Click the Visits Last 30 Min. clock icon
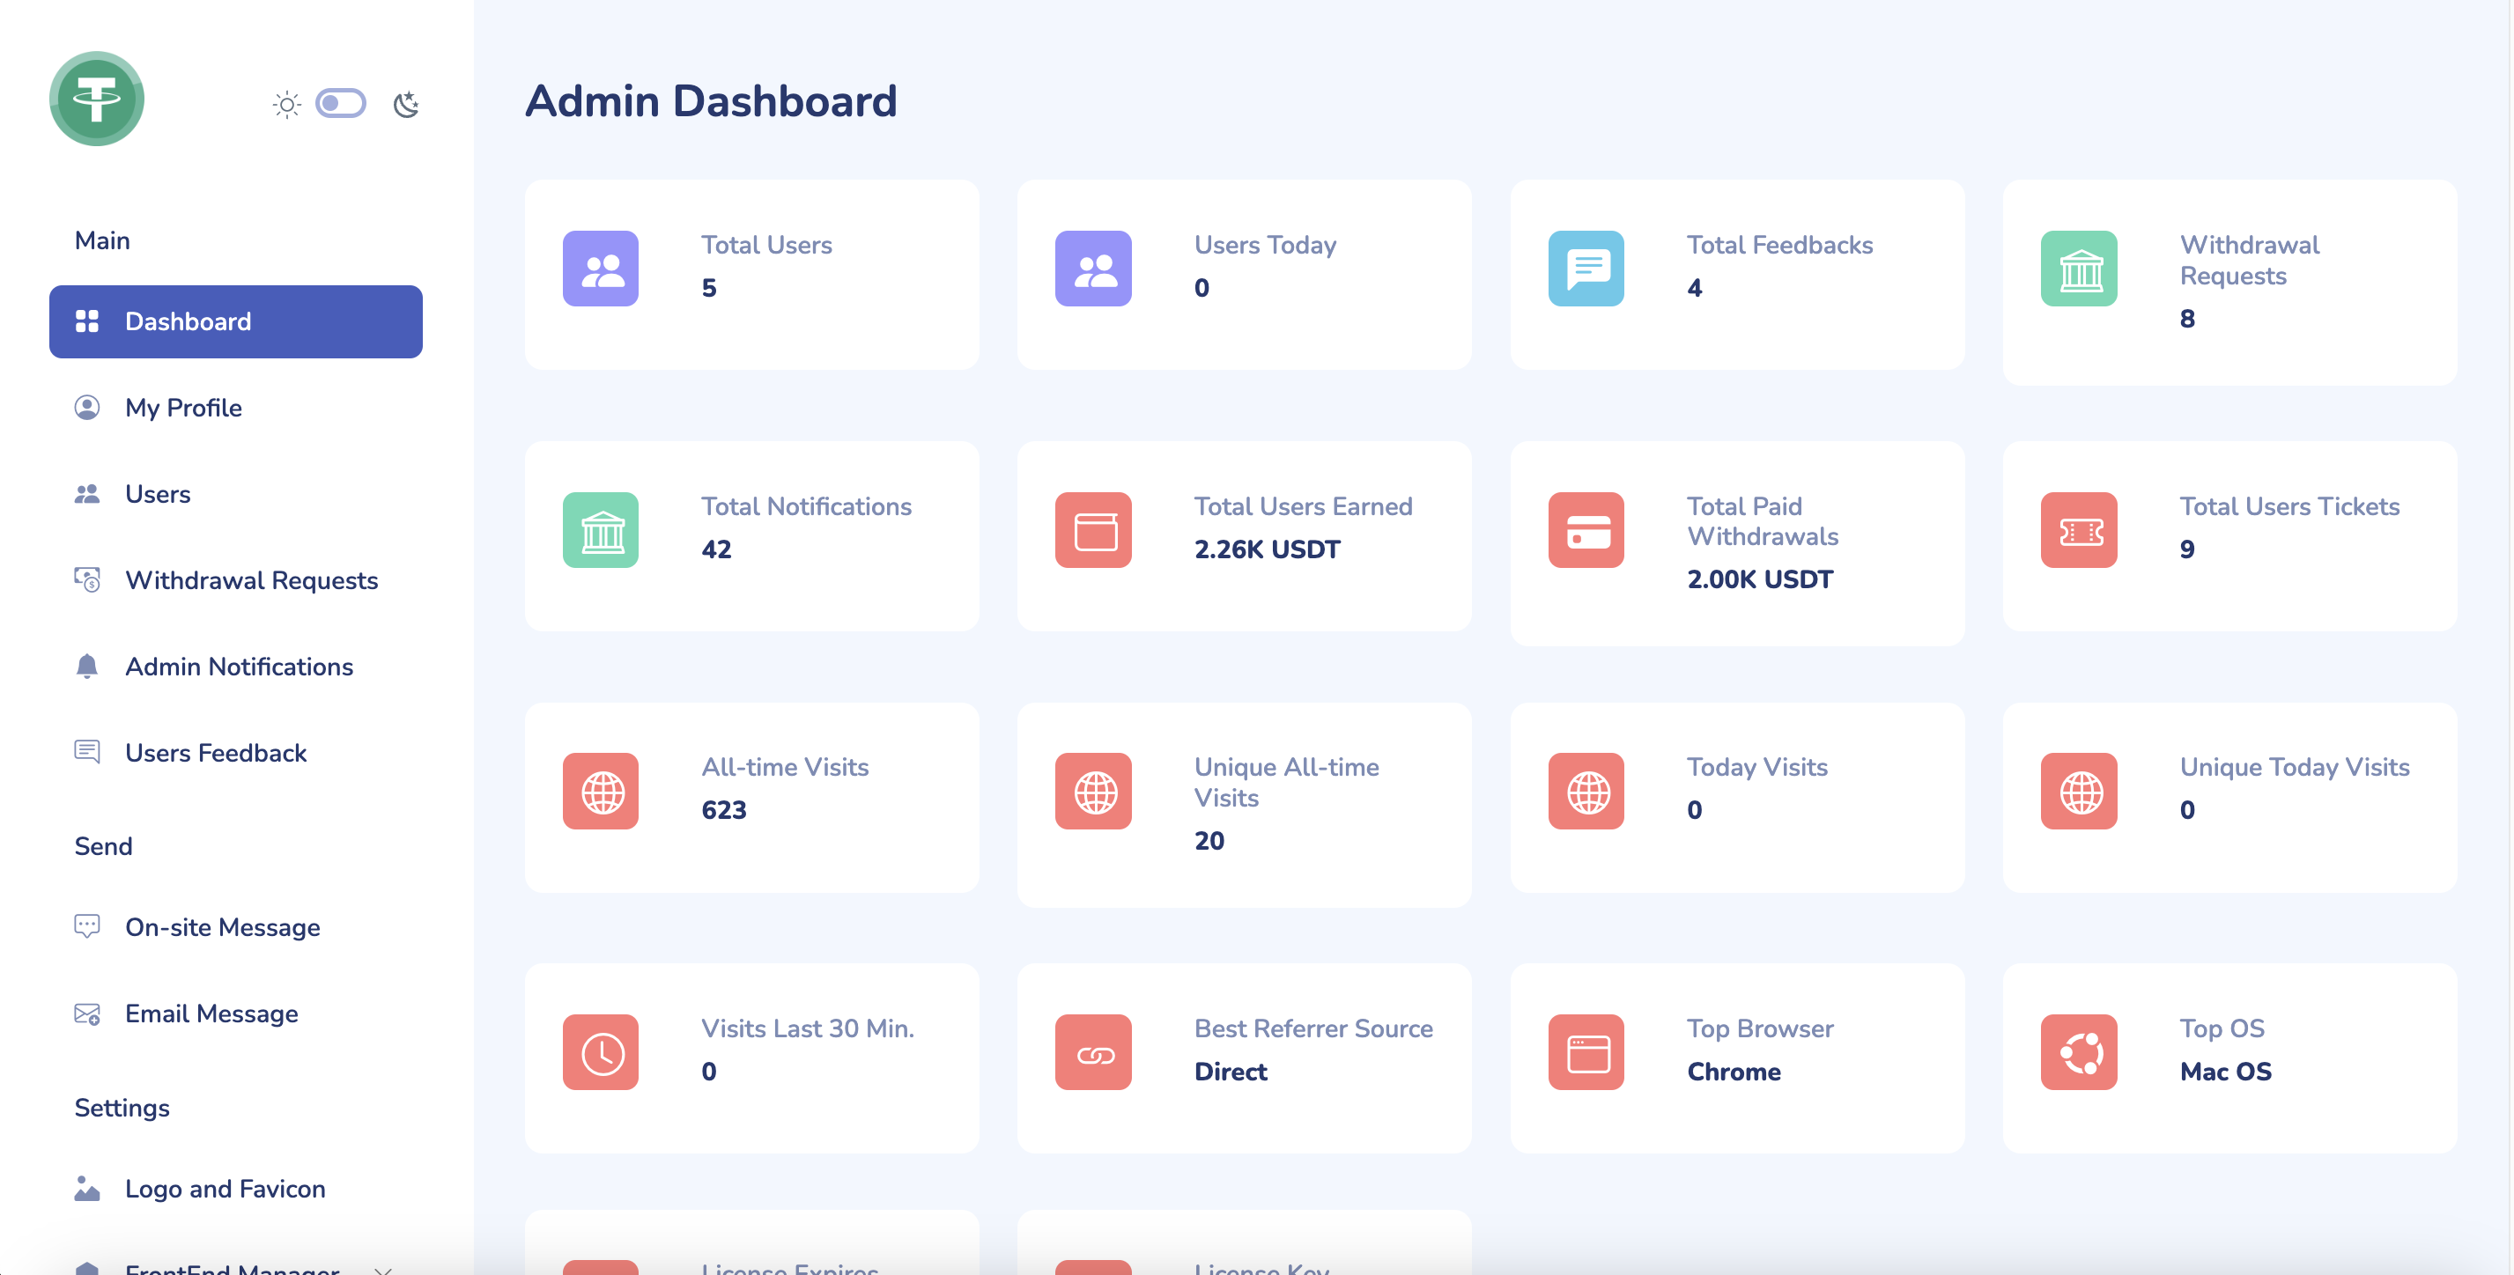2514x1275 pixels. point(600,1052)
